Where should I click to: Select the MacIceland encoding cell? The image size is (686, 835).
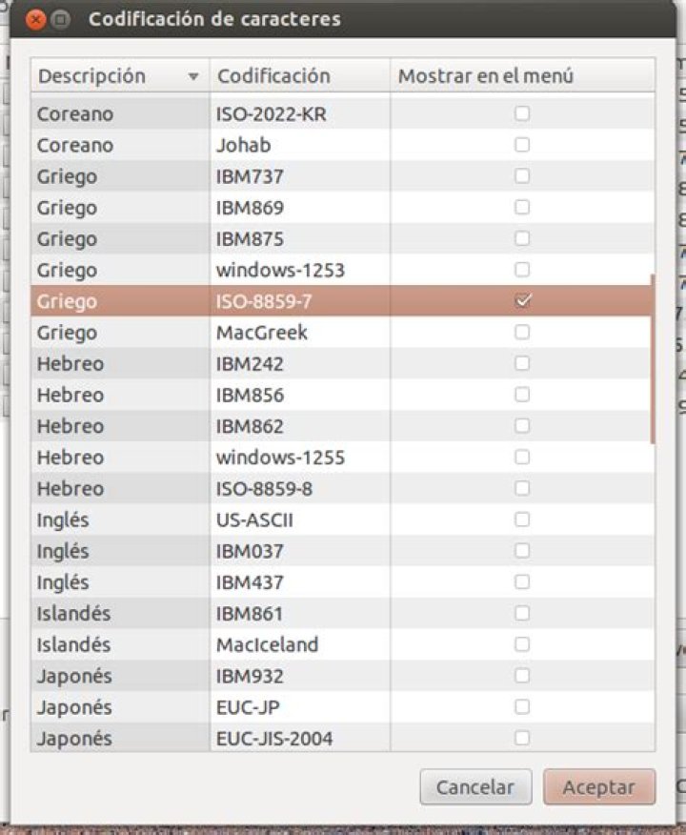click(300, 644)
